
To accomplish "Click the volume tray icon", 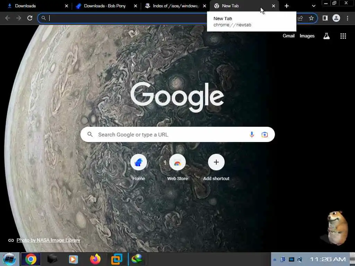I will [x=300, y=259].
